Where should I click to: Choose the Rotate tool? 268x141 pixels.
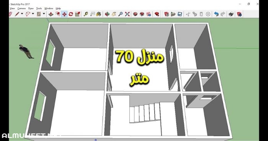click(71, 14)
